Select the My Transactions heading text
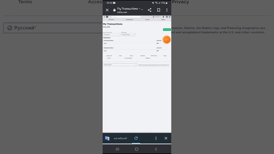This screenshot has width=274, height=154. [x=113, y=24]
